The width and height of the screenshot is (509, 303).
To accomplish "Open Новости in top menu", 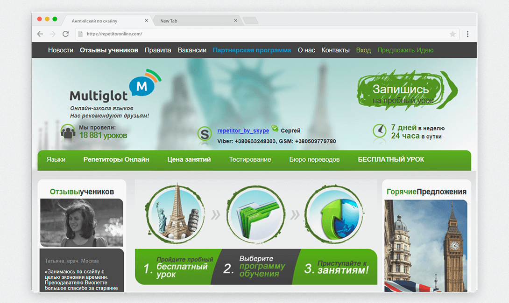I will (61, 50).
